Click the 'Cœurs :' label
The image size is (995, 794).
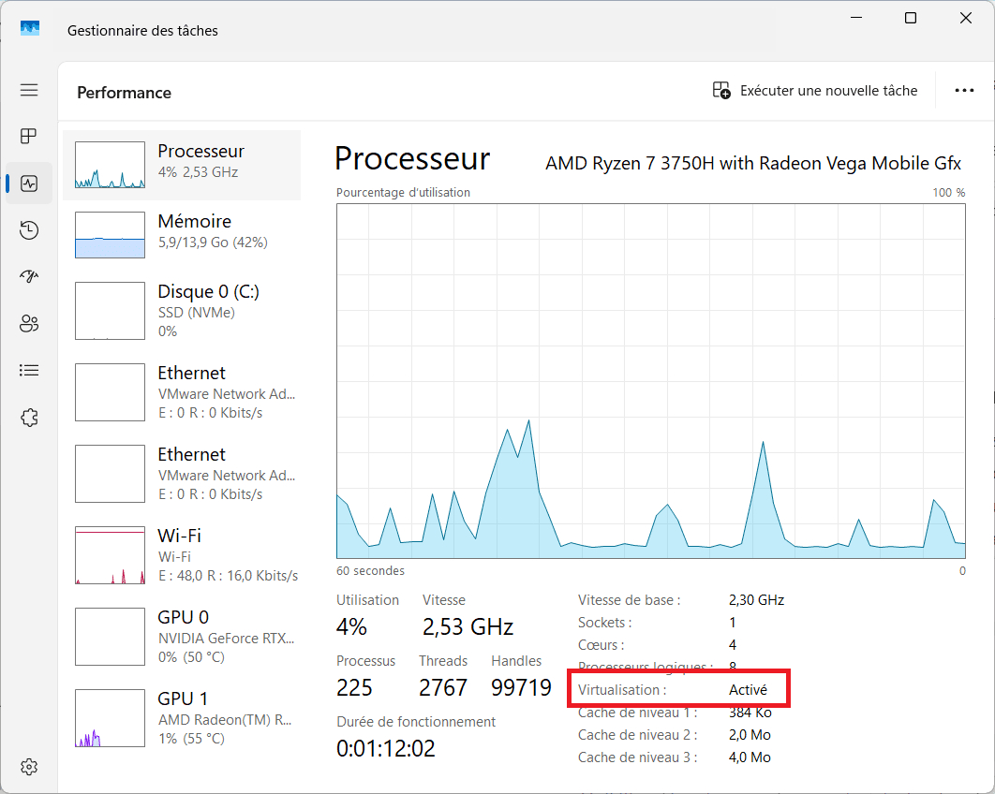click(601, 645)
